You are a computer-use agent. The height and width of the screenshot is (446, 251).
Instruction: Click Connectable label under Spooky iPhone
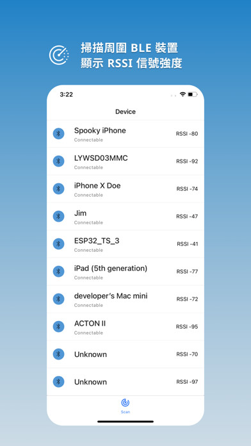tap(88, 140)
